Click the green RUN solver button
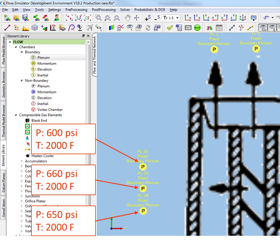This screenshot has width=280, height=240. coord(197,28)
